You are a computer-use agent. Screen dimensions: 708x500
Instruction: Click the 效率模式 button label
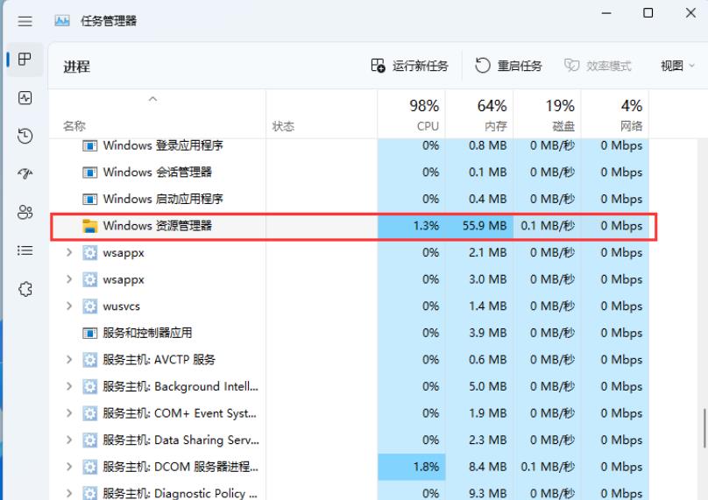608,67
